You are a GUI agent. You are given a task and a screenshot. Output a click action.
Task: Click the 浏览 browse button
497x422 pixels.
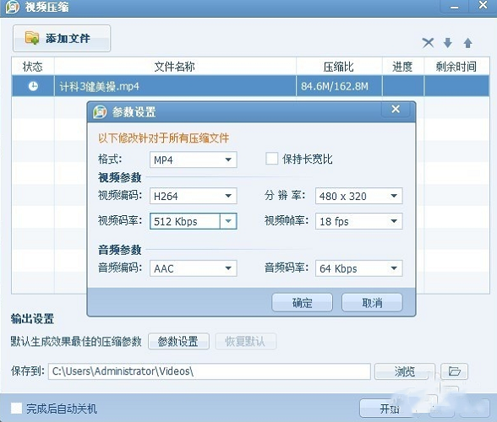(404, 371)
